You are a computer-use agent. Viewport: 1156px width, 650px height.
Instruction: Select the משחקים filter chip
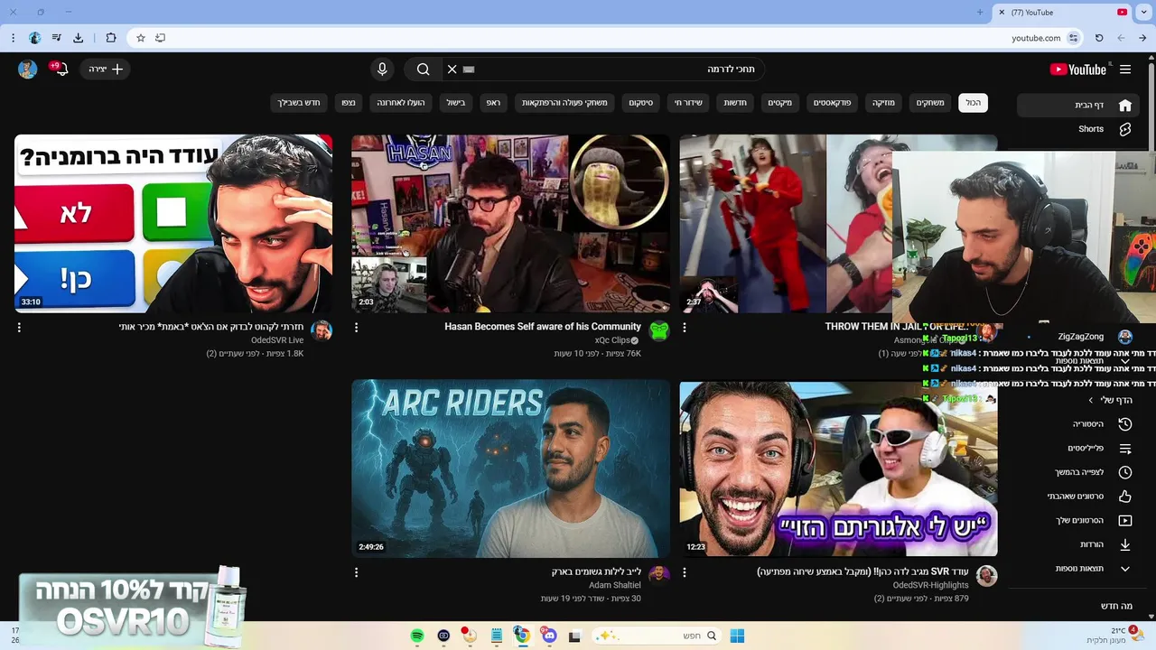point(930,103)
